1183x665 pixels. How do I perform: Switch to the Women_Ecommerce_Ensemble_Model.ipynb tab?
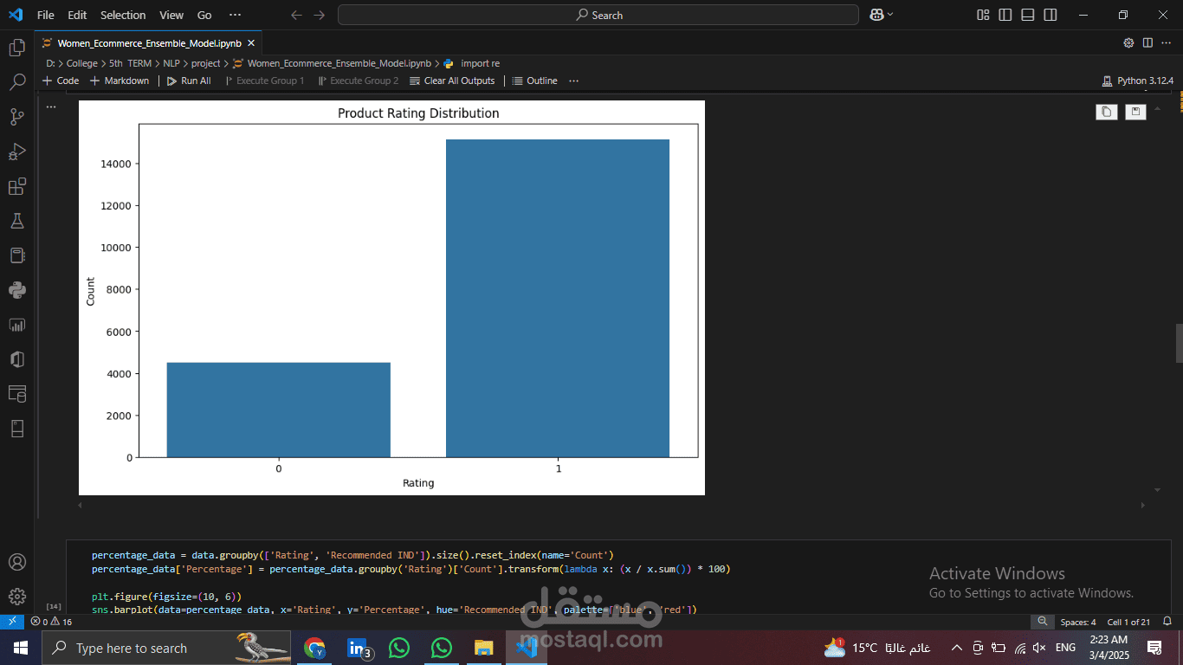149,42
